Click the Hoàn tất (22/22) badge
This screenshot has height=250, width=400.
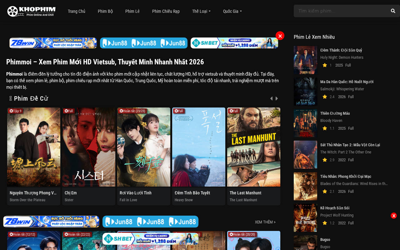coord(77,234)
